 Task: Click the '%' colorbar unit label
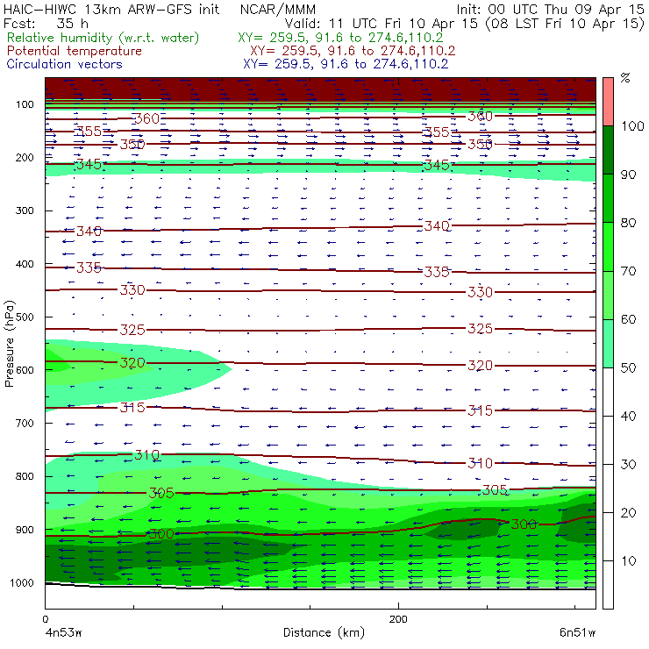coord(625,78)
